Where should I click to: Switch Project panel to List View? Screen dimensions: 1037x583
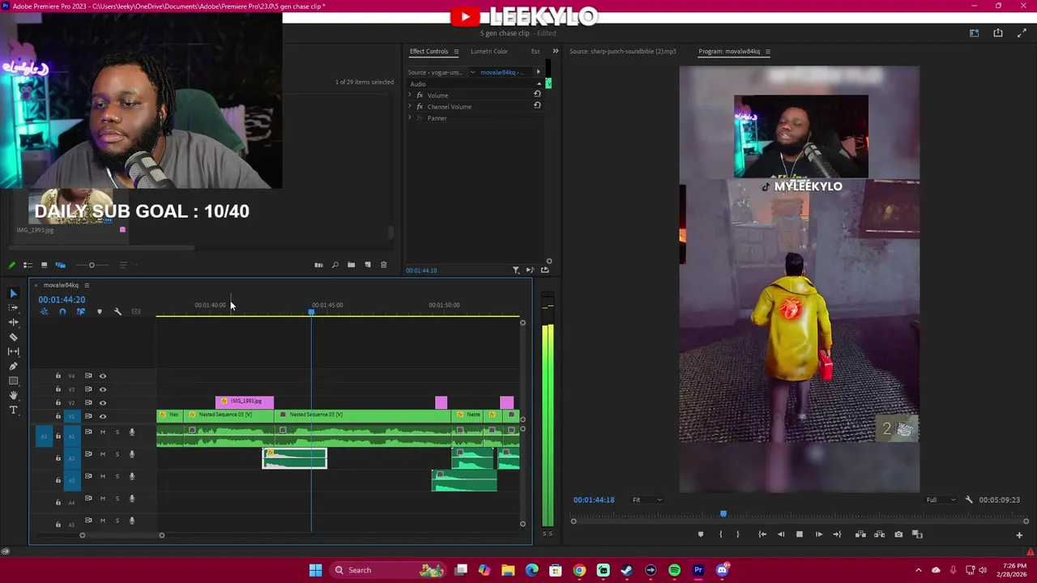(x=28, y=265)
